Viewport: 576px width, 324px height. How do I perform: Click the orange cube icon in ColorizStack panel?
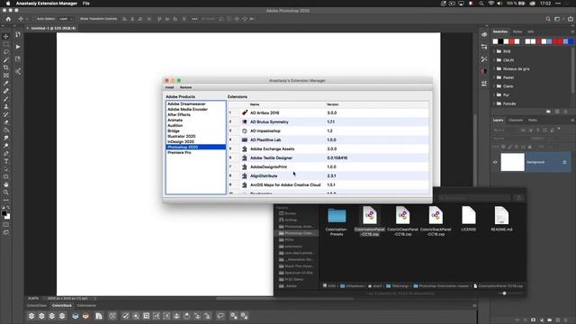pos(85,316)
